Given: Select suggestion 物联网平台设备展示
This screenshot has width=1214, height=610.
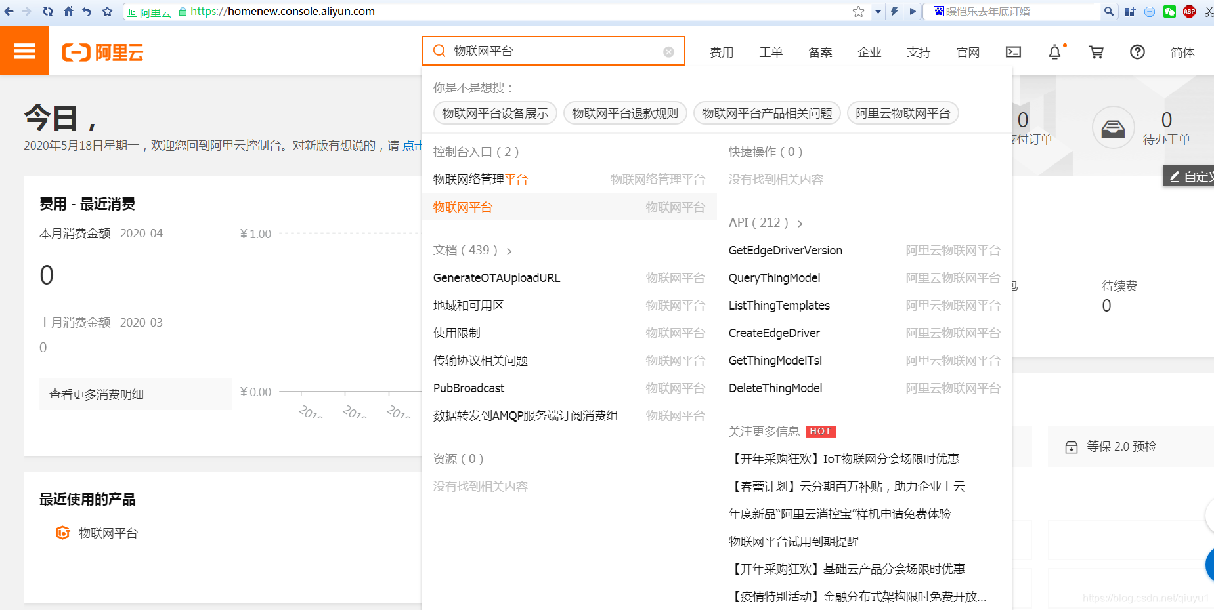Looking at the screenshot, I should 495,113.
